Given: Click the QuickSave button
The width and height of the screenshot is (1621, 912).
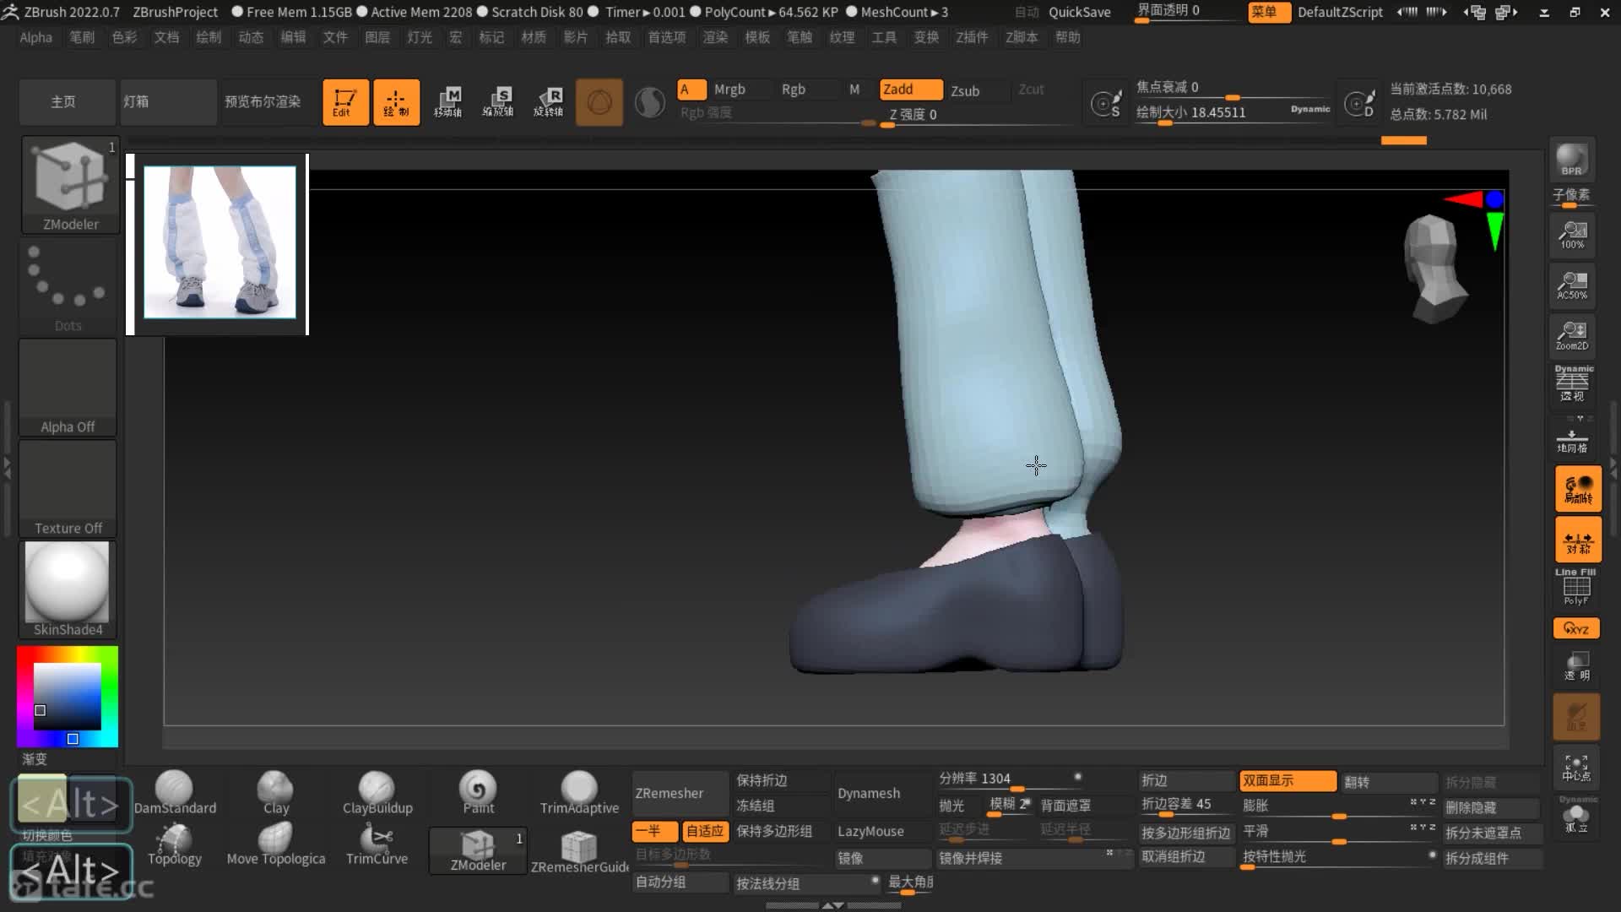Looking at the screenshot, I should tap(1079, 12).
